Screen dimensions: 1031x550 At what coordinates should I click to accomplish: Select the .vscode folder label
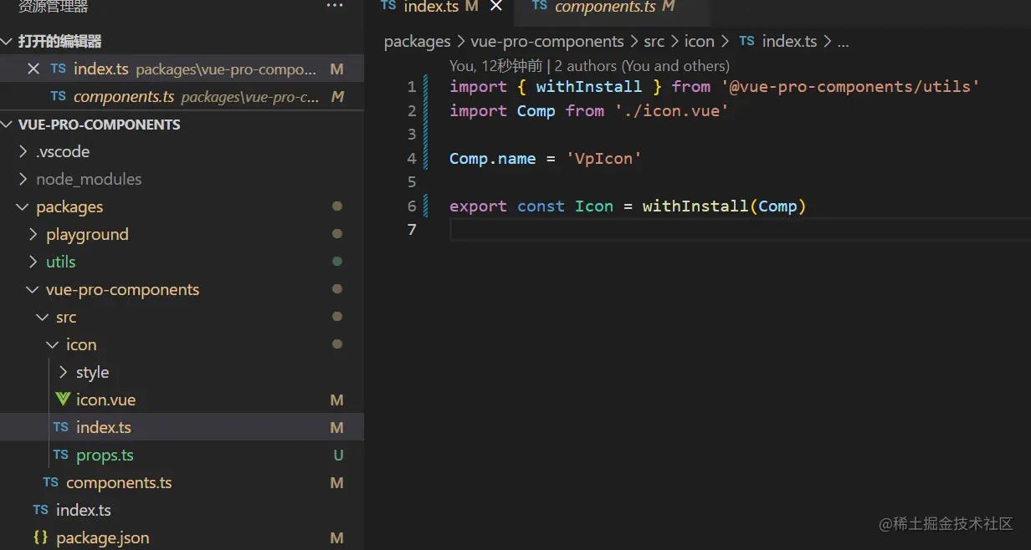pos(63,152)
